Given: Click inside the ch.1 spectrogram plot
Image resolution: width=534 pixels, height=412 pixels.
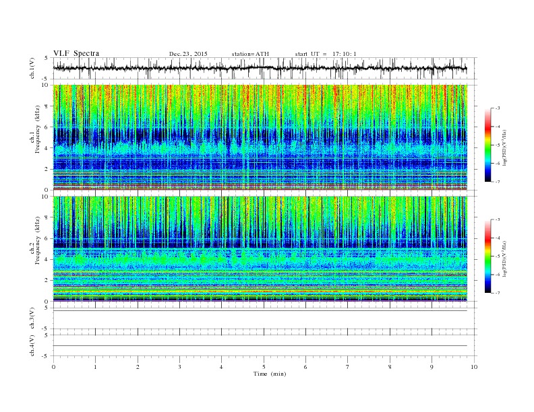Looking at the screenshot, I should (260, 137).
